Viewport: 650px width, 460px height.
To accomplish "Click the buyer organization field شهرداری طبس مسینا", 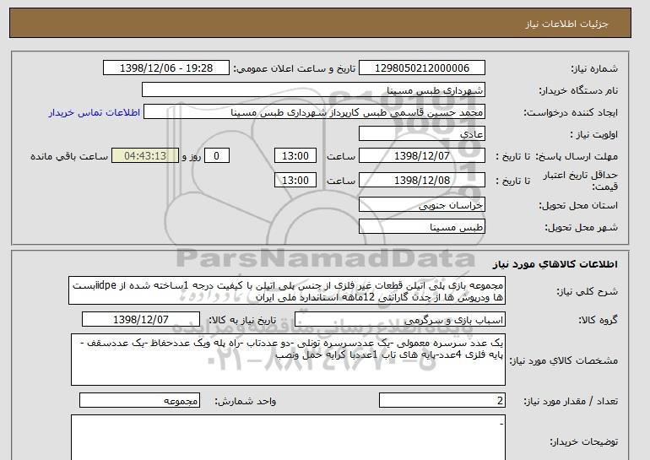I will (x=313, y=90).
